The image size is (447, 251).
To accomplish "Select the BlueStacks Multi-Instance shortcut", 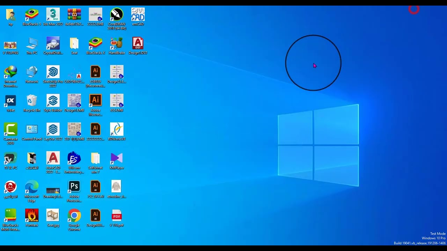I will click(10, 215).
